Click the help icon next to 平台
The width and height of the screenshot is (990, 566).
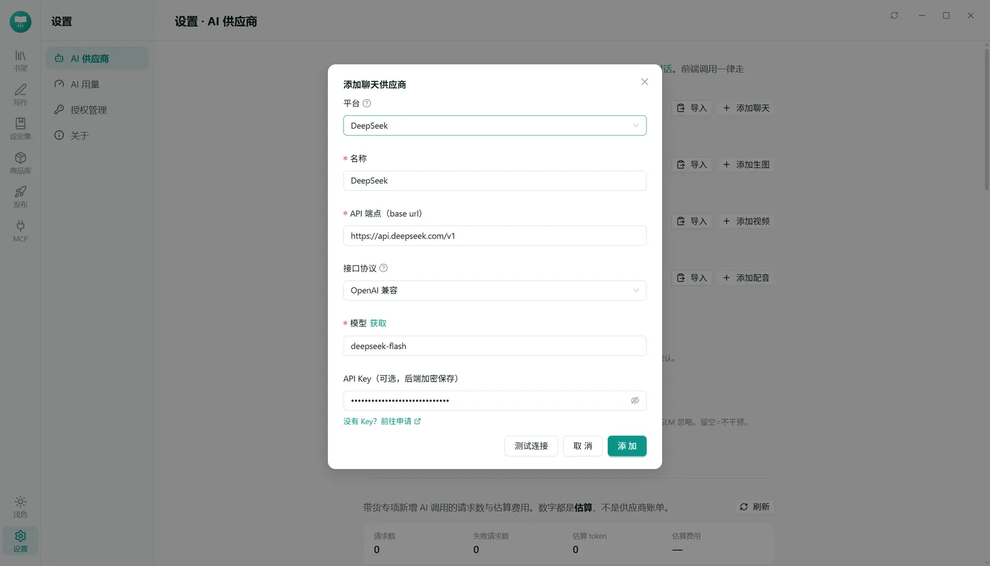(367, 103)
